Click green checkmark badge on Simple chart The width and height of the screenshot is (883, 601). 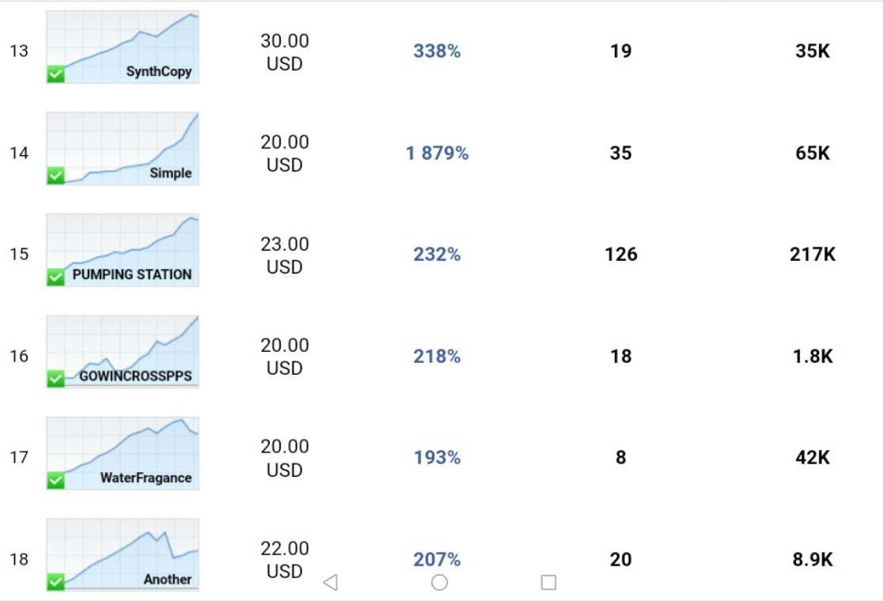pyautogui.click(x=55, y=176)
